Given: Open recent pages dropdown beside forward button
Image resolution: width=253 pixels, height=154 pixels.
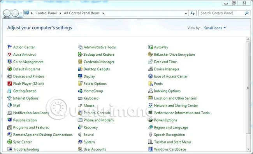Looking at the screenshot, I should [x=21, y=13].
